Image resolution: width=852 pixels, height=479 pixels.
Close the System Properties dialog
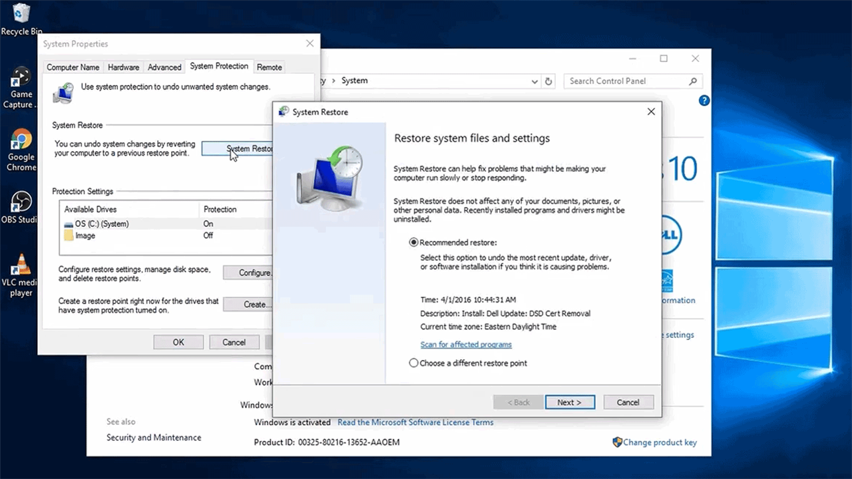point(310,44)
